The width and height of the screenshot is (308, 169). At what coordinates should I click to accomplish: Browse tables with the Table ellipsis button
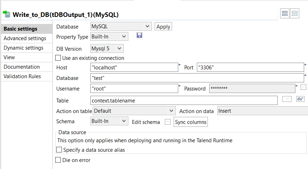point(287,99)
